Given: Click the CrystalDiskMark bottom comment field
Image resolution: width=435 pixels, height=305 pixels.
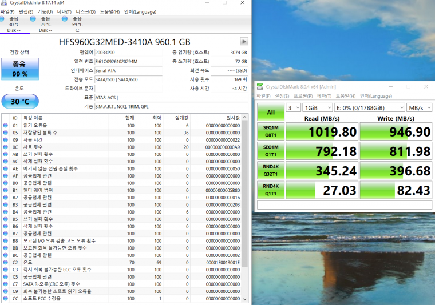Looking at the screenshot, I should tap(345, 205).
